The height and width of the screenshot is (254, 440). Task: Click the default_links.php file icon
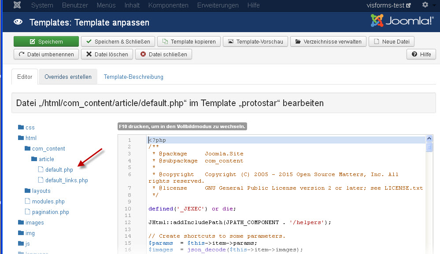tap(41, 180)
